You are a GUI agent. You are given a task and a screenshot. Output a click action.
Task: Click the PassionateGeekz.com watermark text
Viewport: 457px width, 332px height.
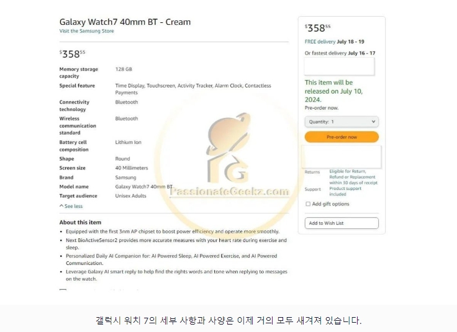[x=229, y=192]
